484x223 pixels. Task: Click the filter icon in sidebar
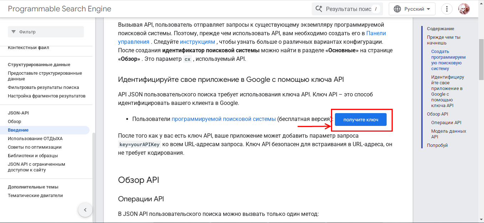tap(14, 32)
